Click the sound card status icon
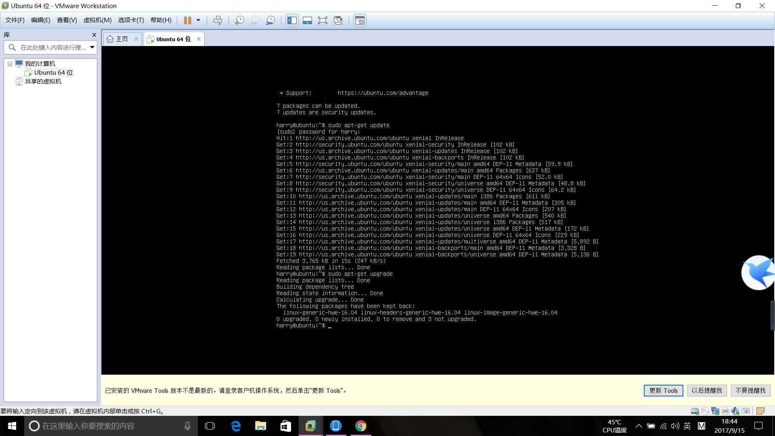Image resolution: width=775 pixels, height=436 pixels. click(x=735, y=411)
